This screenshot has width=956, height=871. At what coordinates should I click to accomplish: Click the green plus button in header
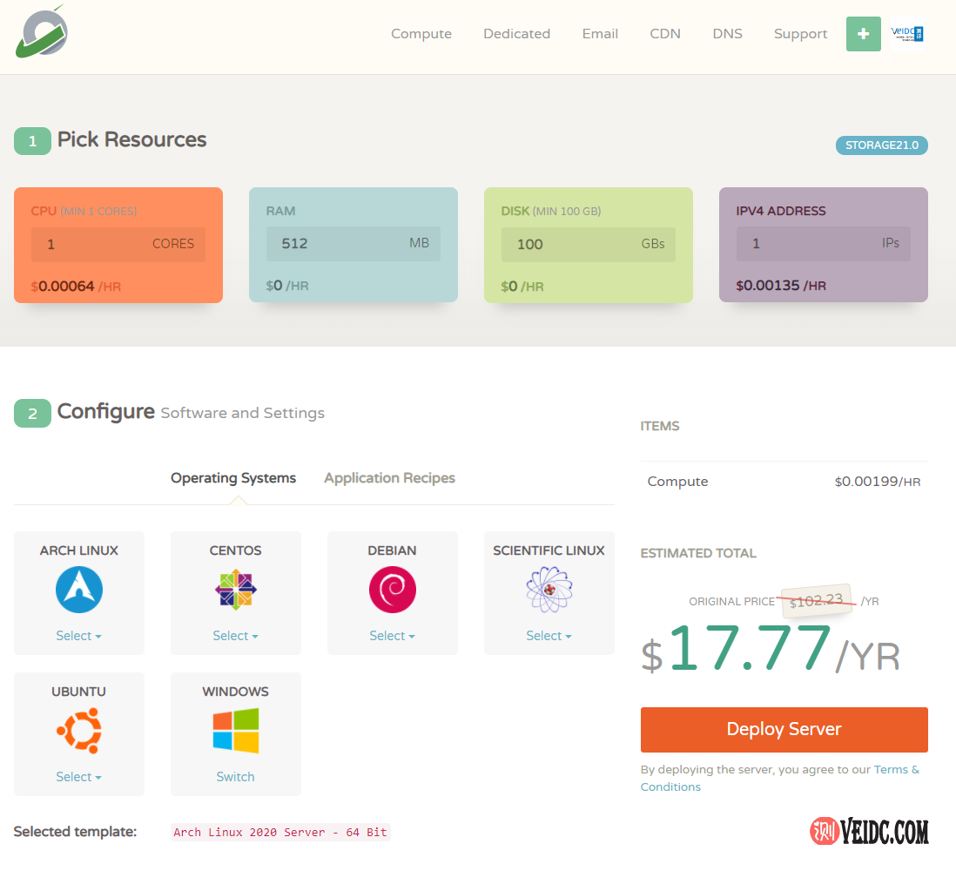[864, 34]
